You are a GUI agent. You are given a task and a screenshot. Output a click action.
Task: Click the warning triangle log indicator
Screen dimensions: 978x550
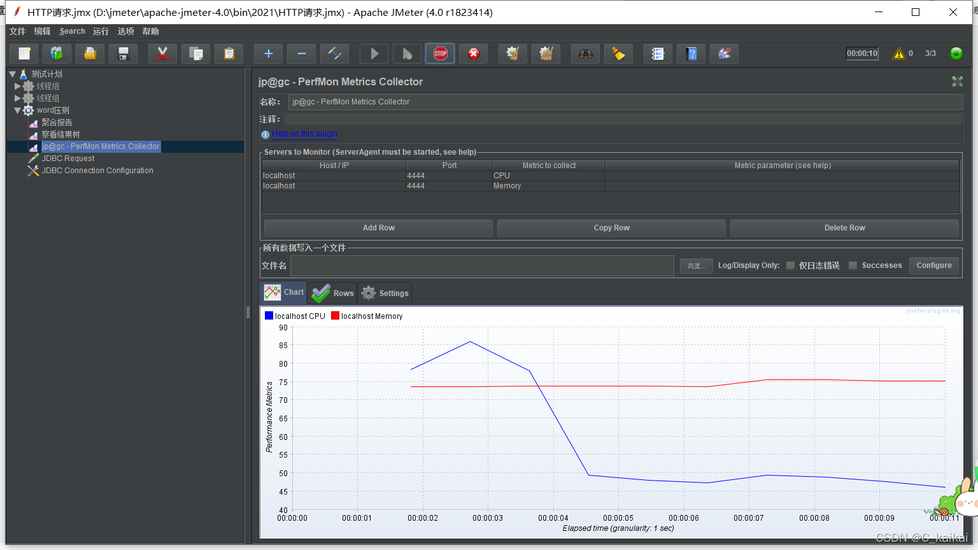pos(899,53)
